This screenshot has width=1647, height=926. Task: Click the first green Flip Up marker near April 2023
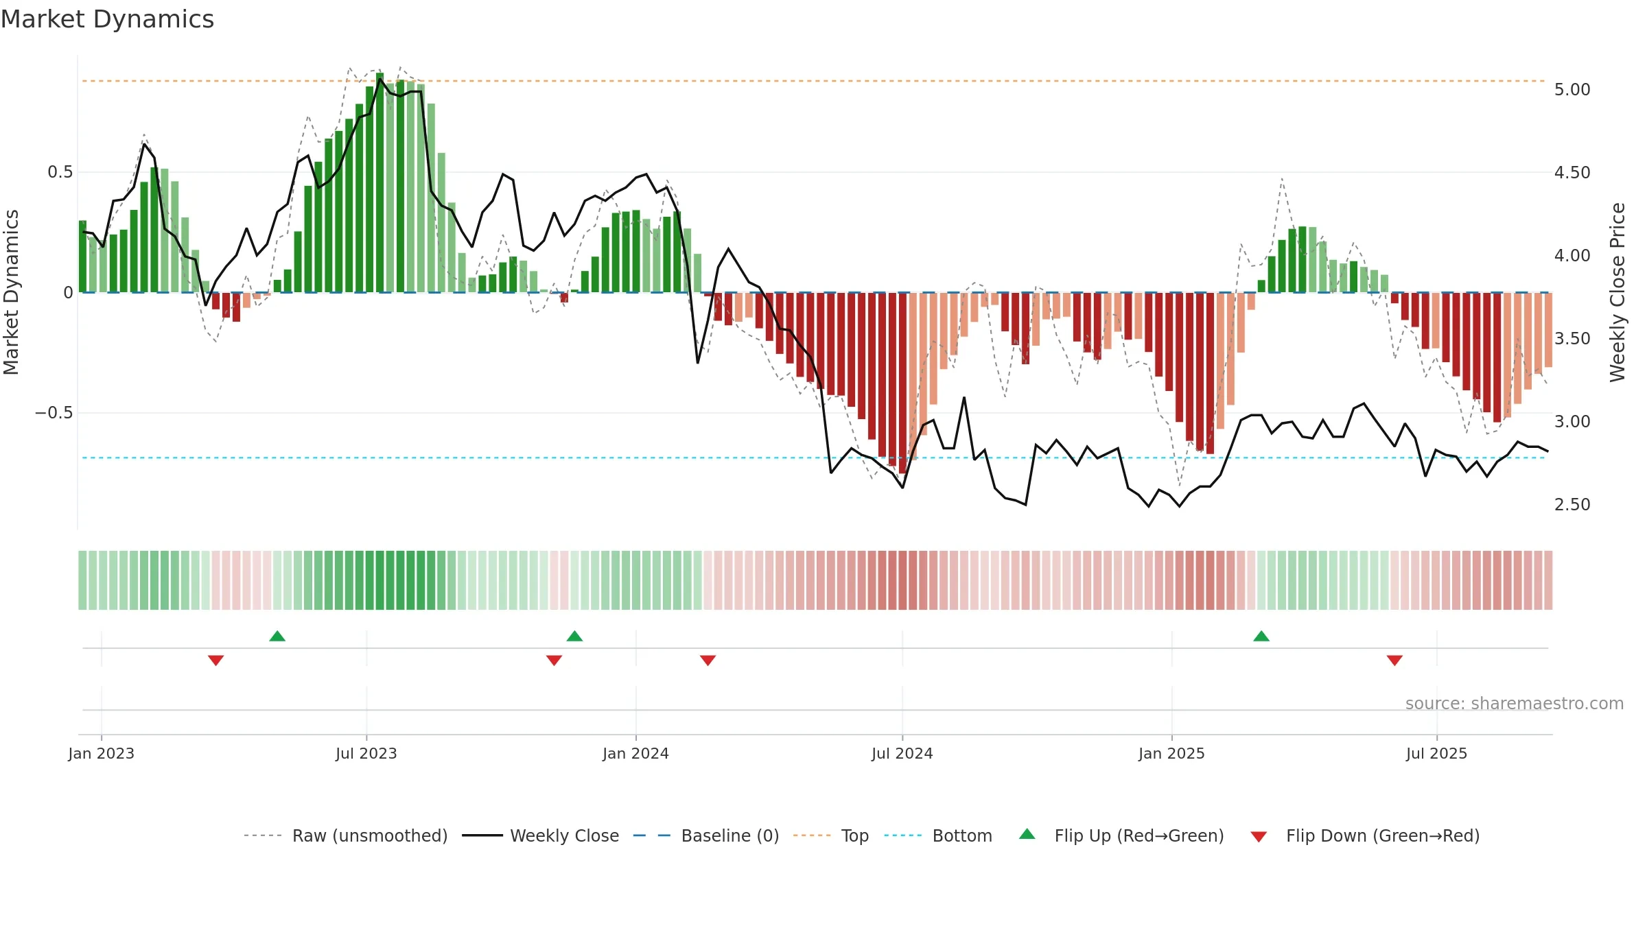pyautogui.click(x=277, y=636)
